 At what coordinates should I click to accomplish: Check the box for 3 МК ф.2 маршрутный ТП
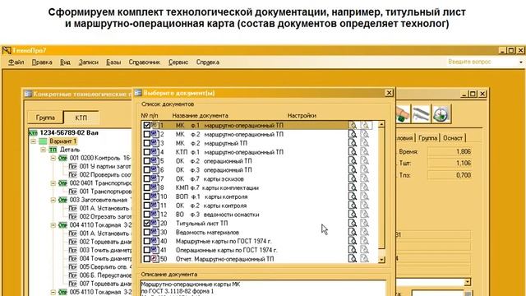(x=146, y=143)
